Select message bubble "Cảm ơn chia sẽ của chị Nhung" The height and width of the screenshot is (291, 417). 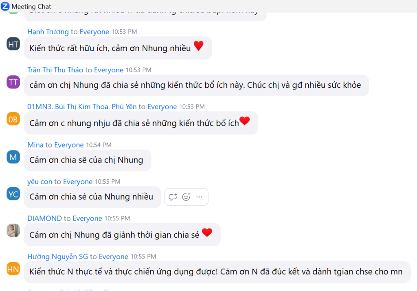(x=88, y=160)
